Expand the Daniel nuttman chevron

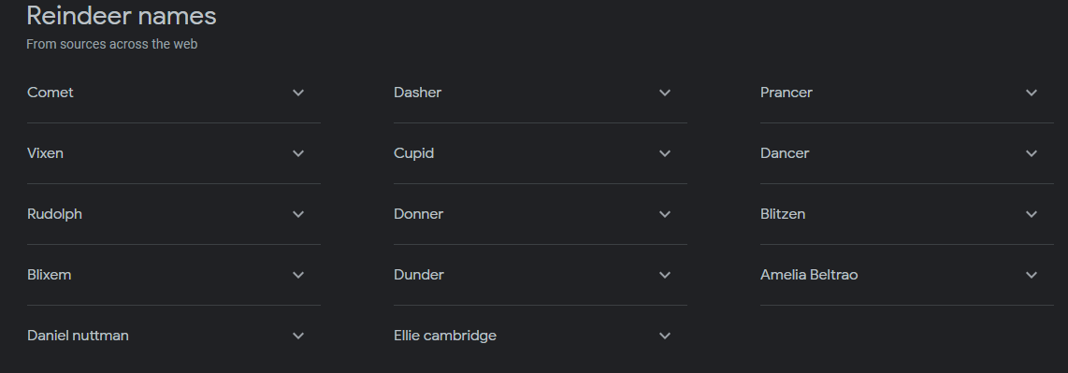tap(298, 336)
